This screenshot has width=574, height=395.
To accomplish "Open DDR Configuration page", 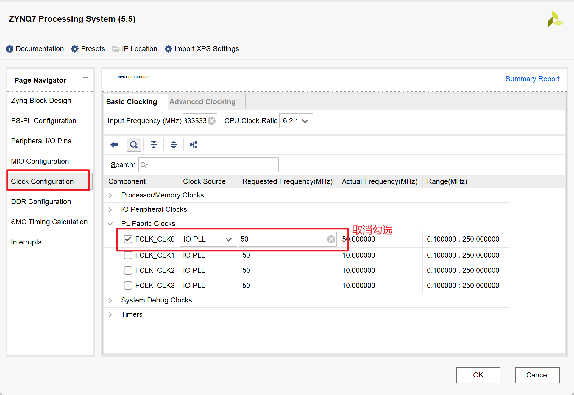I will [41, 202].
